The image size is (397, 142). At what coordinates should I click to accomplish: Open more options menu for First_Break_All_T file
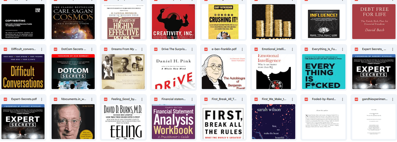point(242,99)
